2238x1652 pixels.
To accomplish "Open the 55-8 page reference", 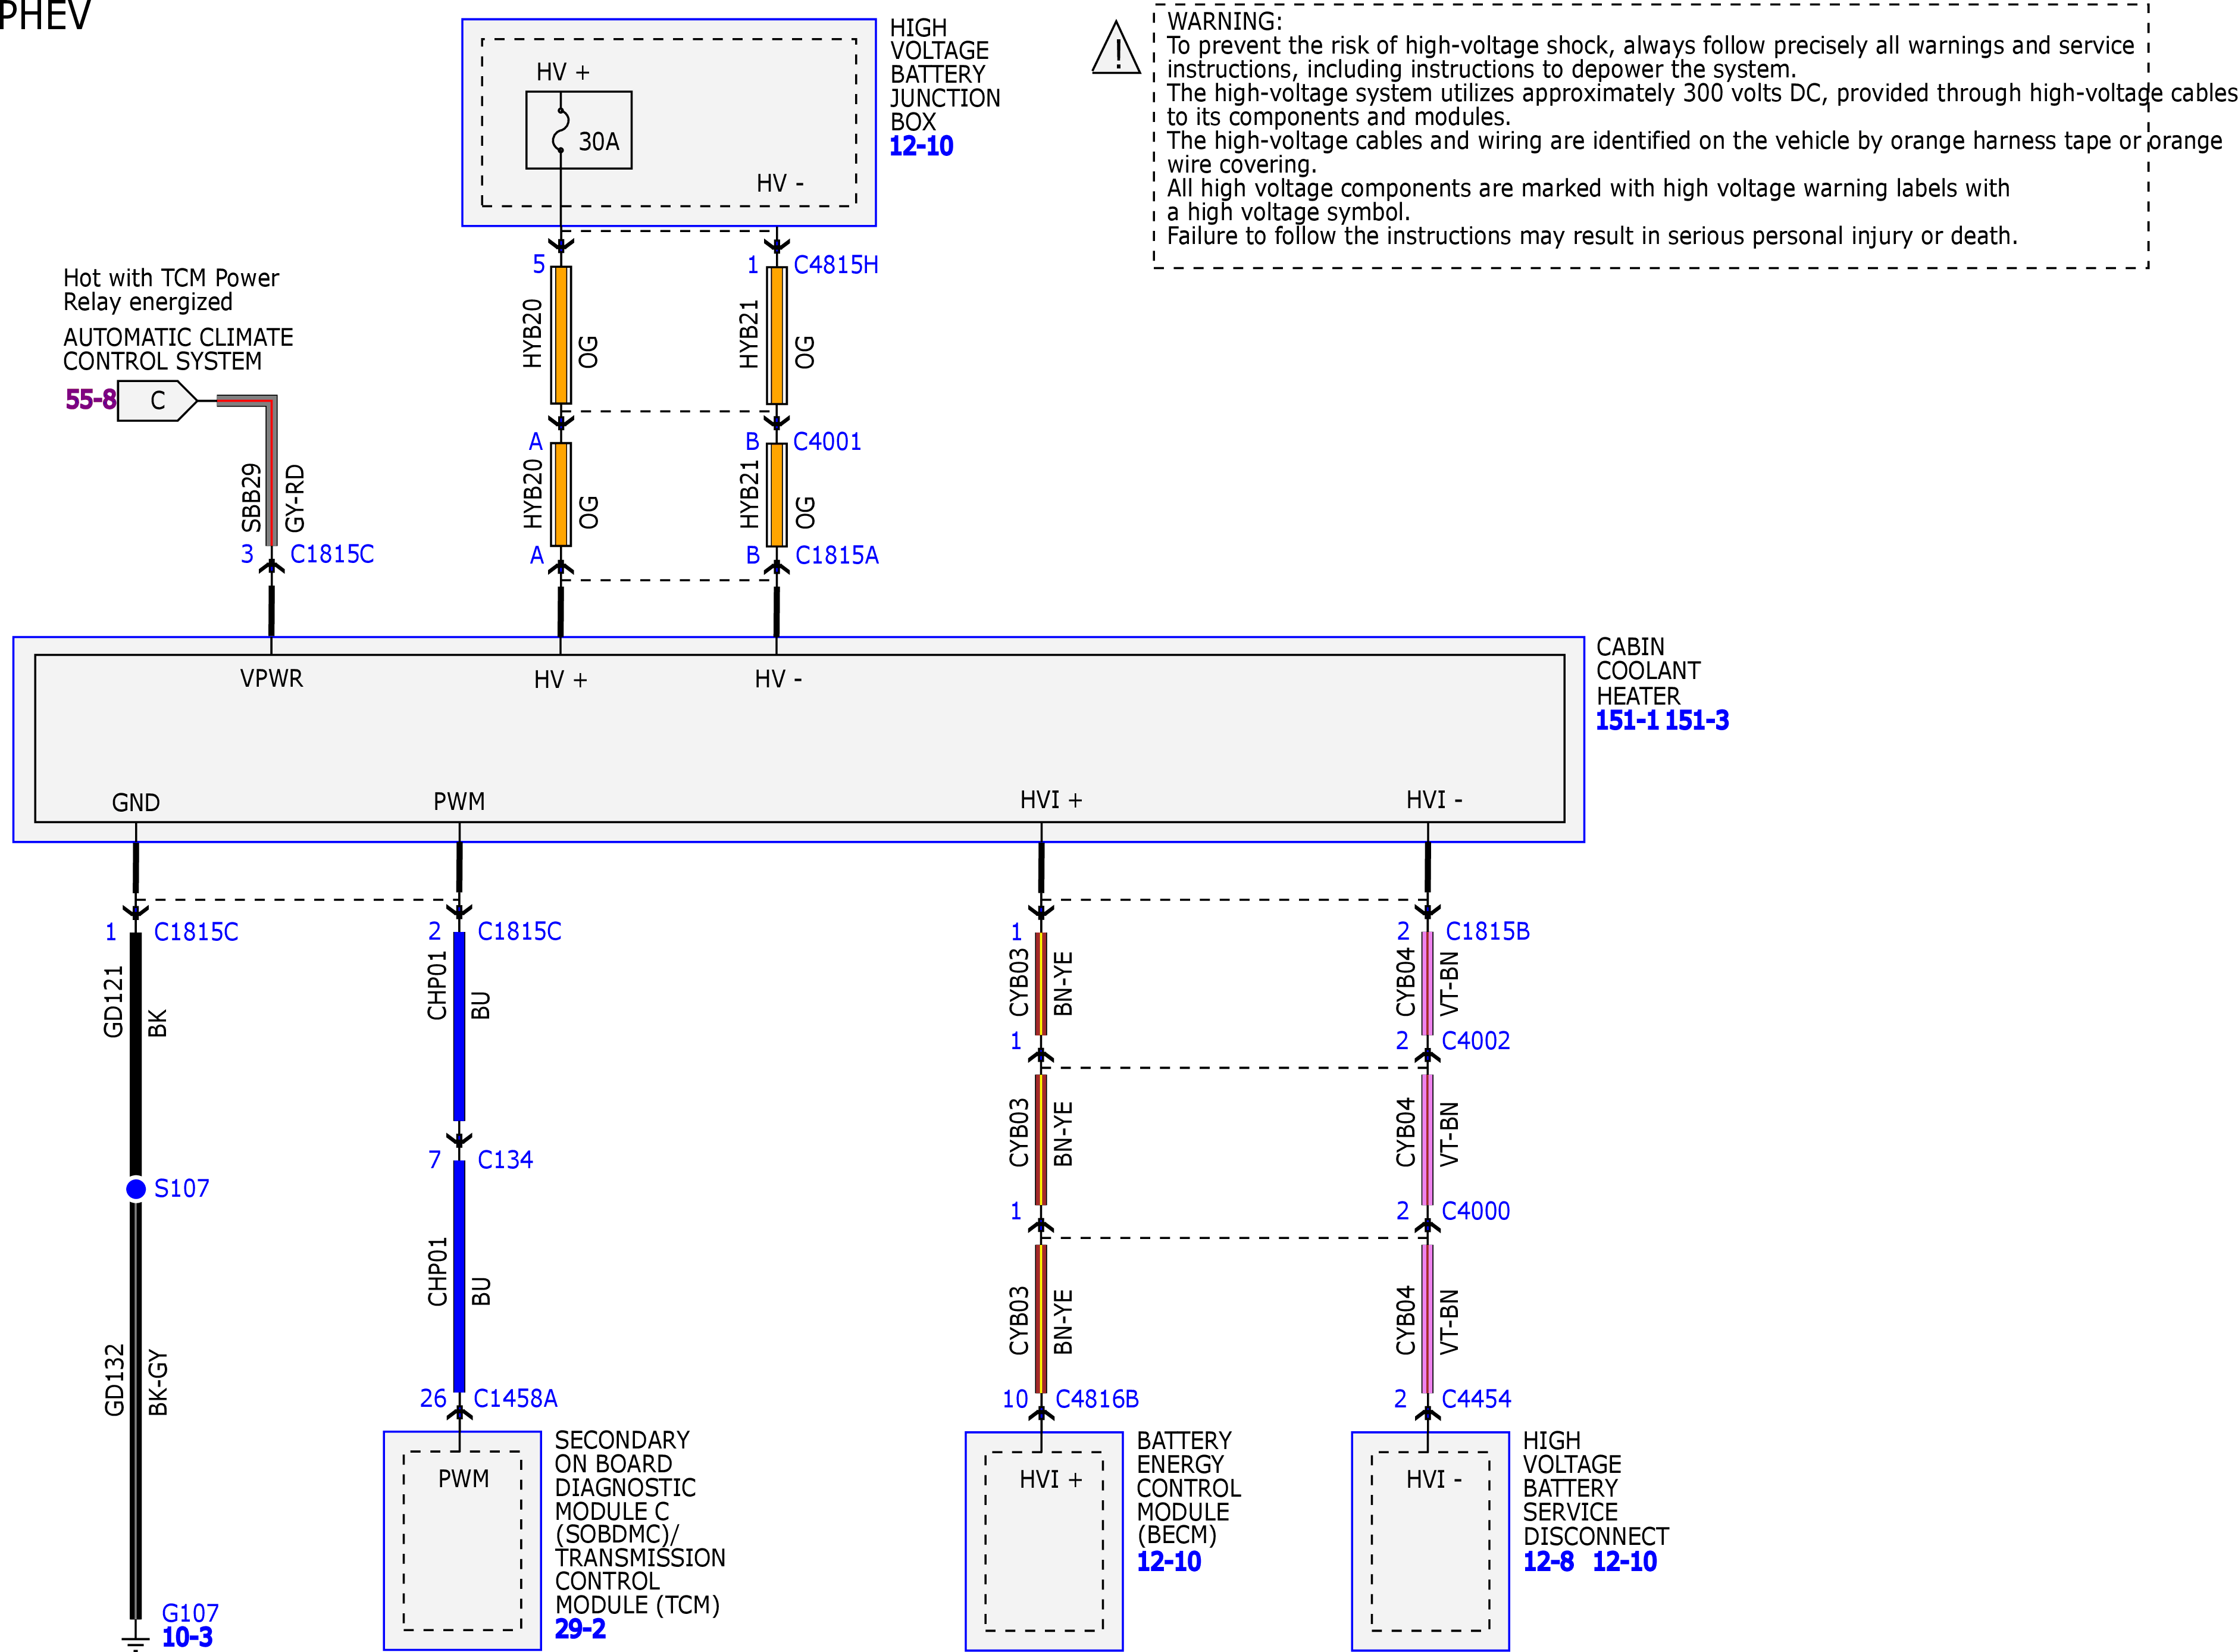I will click(90, 400).
